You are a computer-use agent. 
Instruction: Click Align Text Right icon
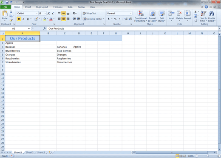click(x=68, y=19)
